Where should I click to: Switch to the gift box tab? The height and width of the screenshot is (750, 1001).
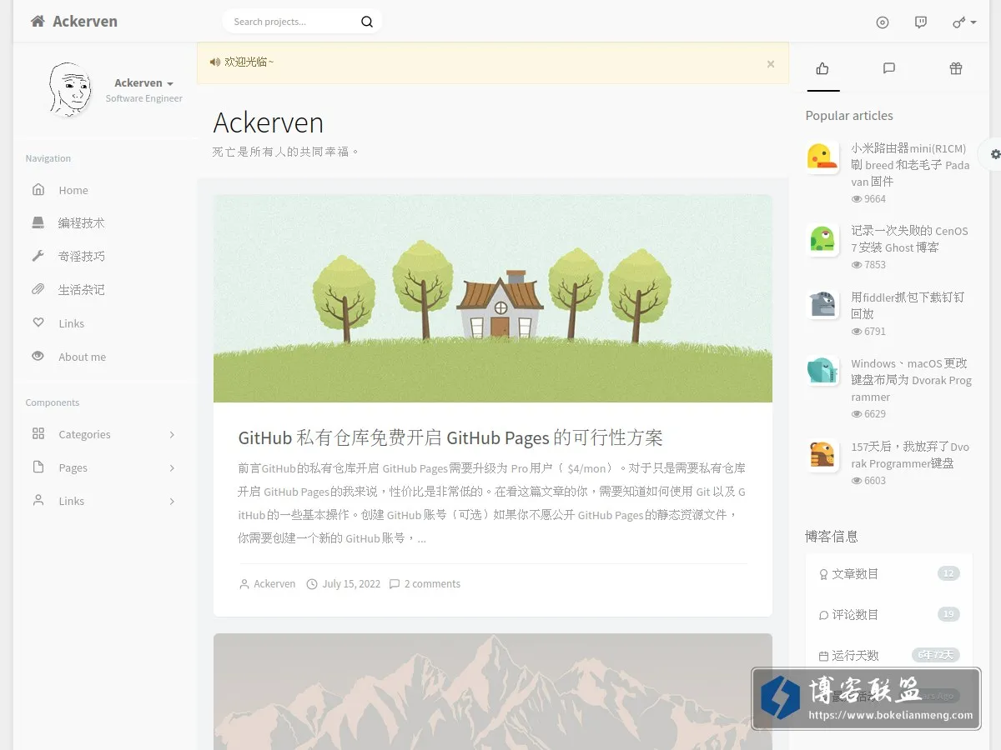tap(956, 68)
